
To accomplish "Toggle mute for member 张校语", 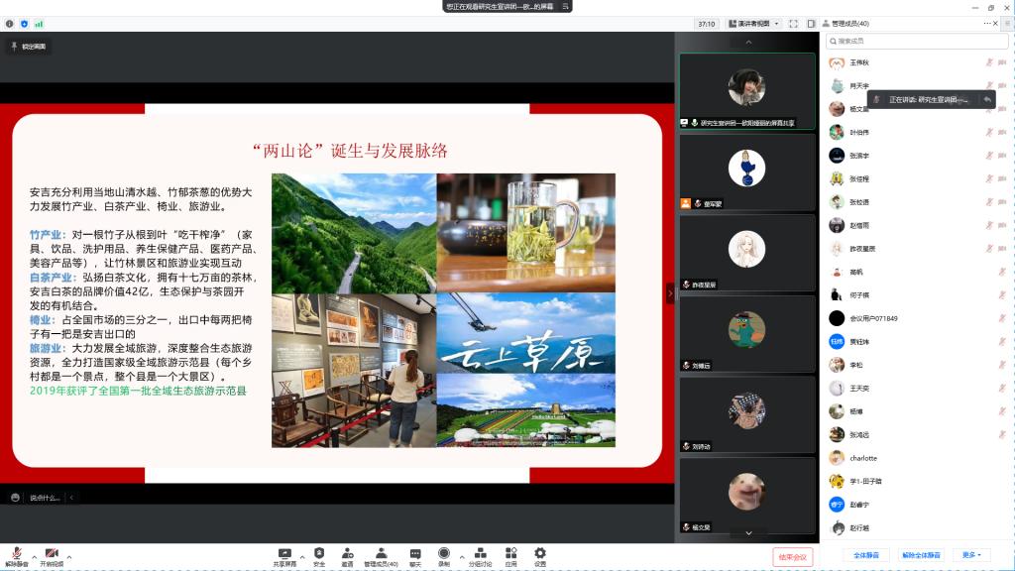I will coord(989,202).
